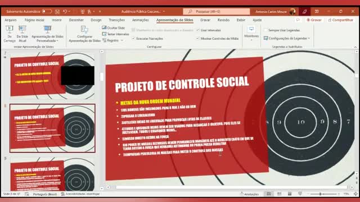Toggle Usar Intervalos checkbox

[209, 30]
